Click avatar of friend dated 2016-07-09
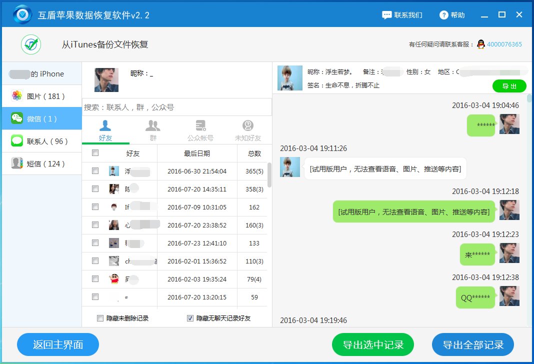This screenshot has width=534, height=364. point(113,207)
